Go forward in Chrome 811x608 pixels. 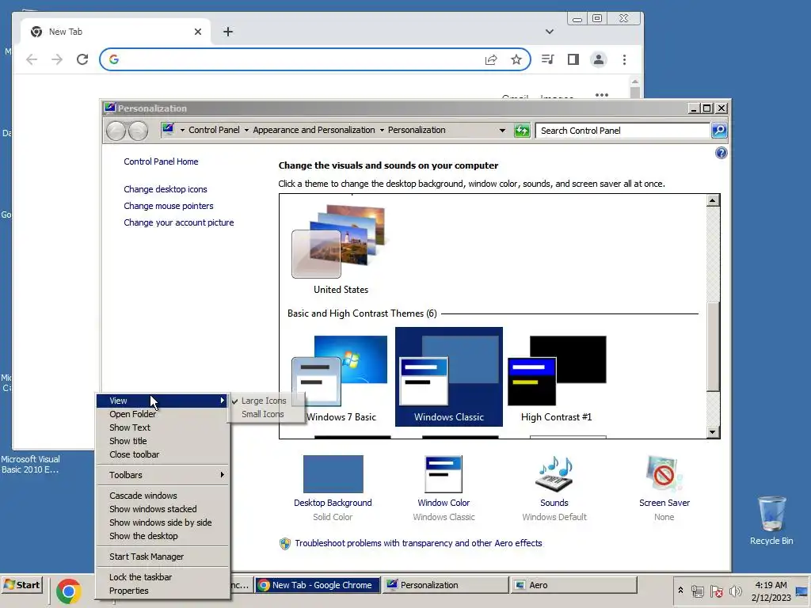(x=57, y=59)
